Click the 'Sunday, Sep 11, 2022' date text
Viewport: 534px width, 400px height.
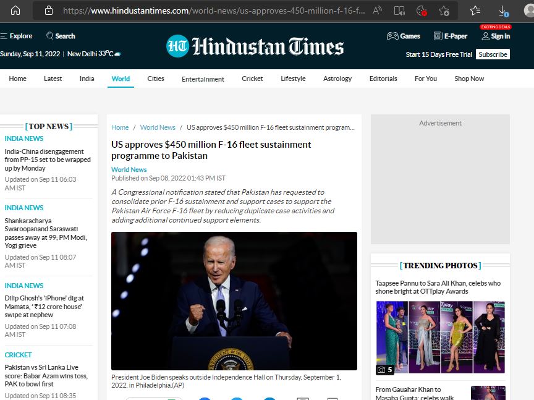pyautogui.click(x=30, y=54)
